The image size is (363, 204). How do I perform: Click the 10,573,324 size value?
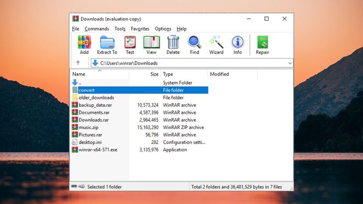tap(148, 105)
